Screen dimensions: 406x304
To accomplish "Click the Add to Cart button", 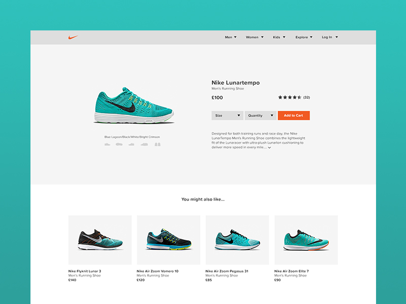I will [294, 116].
